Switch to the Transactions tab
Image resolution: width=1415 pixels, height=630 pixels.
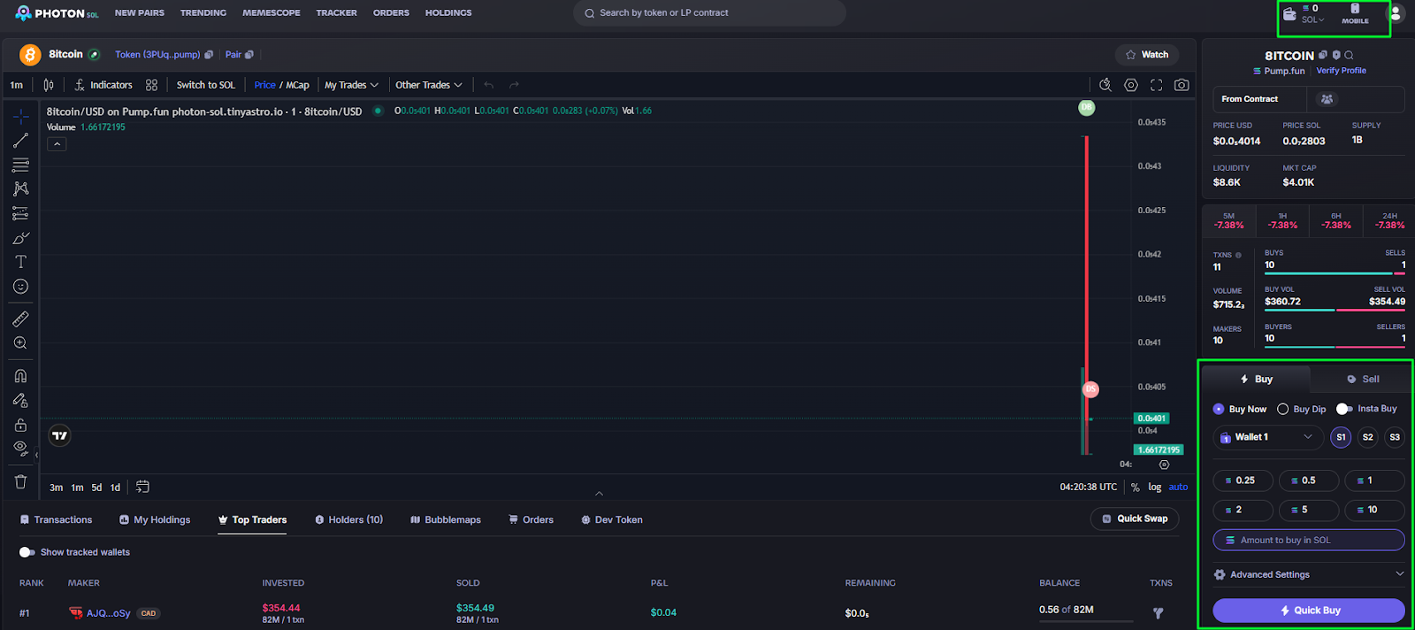pos(56,519)
